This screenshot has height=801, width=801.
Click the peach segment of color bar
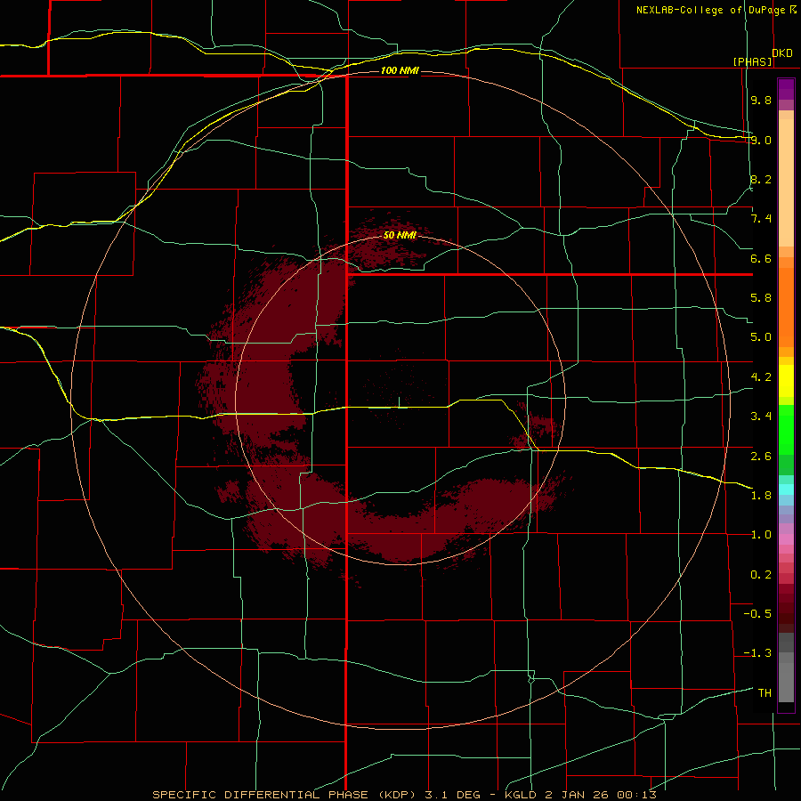click(786, 179)
